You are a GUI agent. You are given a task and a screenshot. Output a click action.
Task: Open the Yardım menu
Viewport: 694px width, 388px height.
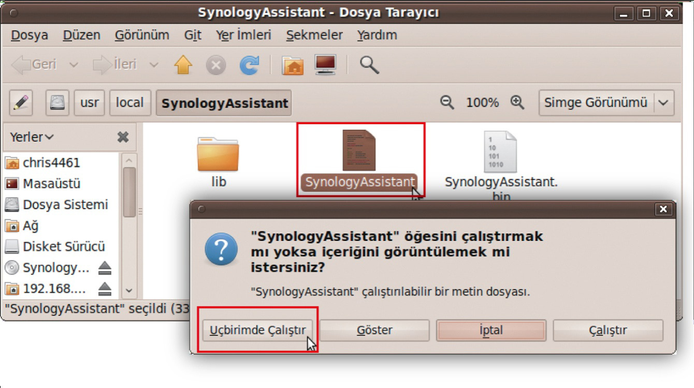(x=377, y=35)
